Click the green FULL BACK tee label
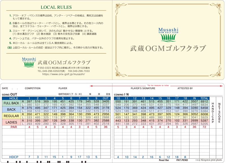Viewport: 226px width, 163px height. click(11, 103)
